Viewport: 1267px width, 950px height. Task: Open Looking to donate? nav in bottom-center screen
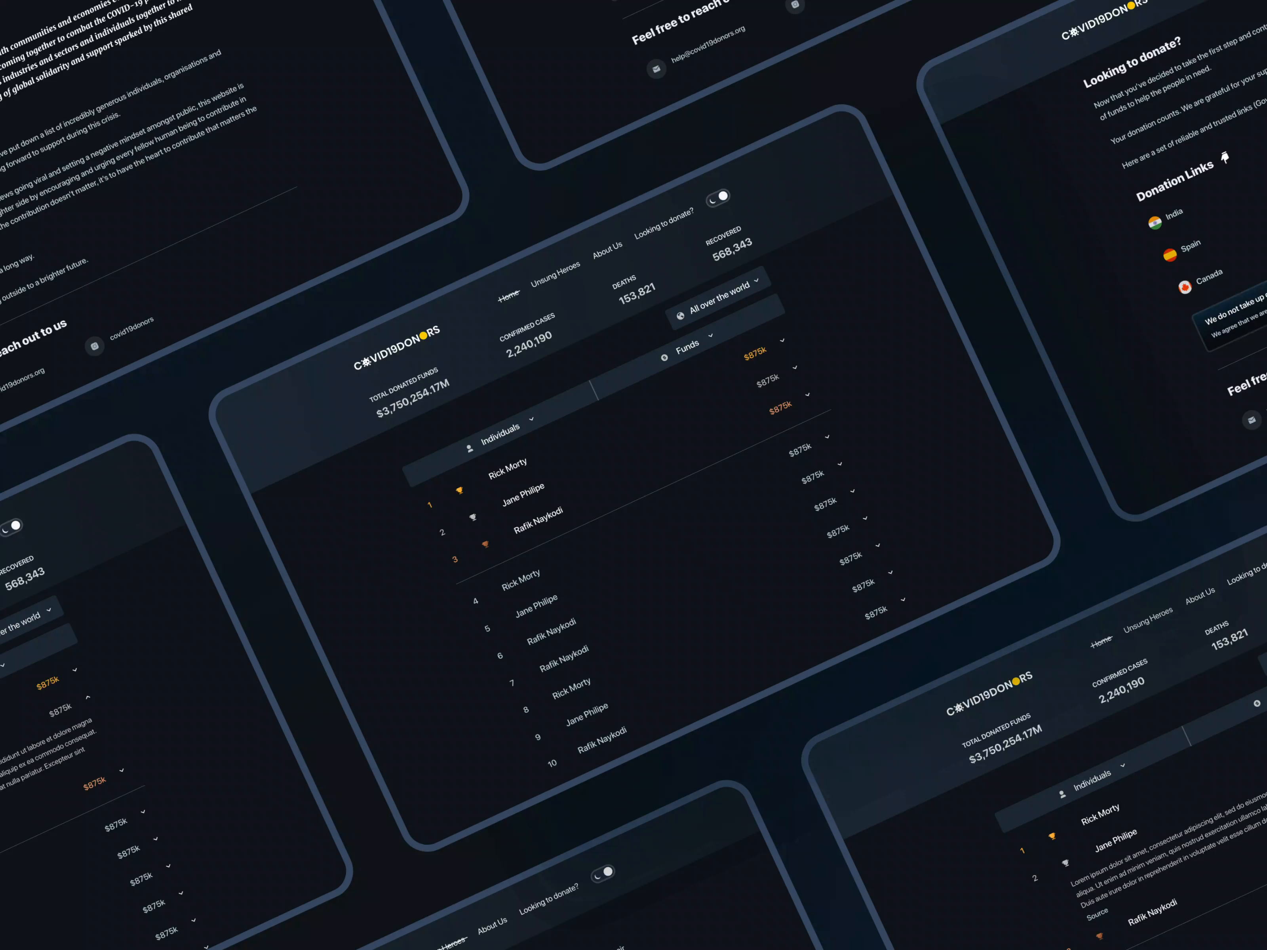click(549, 899)
